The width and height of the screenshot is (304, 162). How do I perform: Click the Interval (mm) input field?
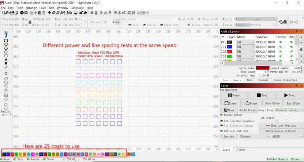click(261, 76)
